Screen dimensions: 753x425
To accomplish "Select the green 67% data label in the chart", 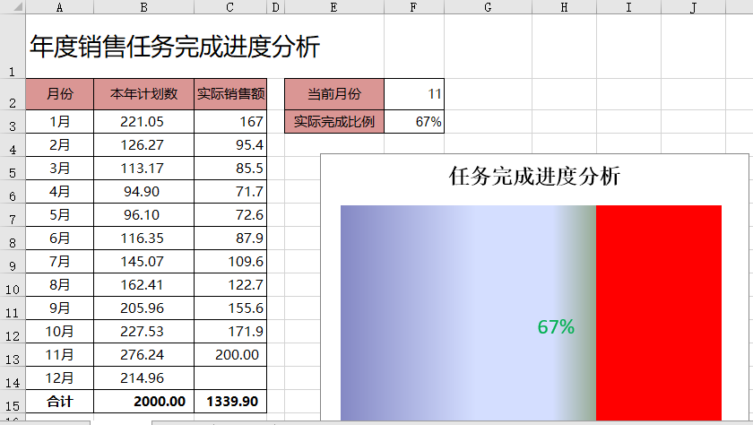I will [556, 327].
